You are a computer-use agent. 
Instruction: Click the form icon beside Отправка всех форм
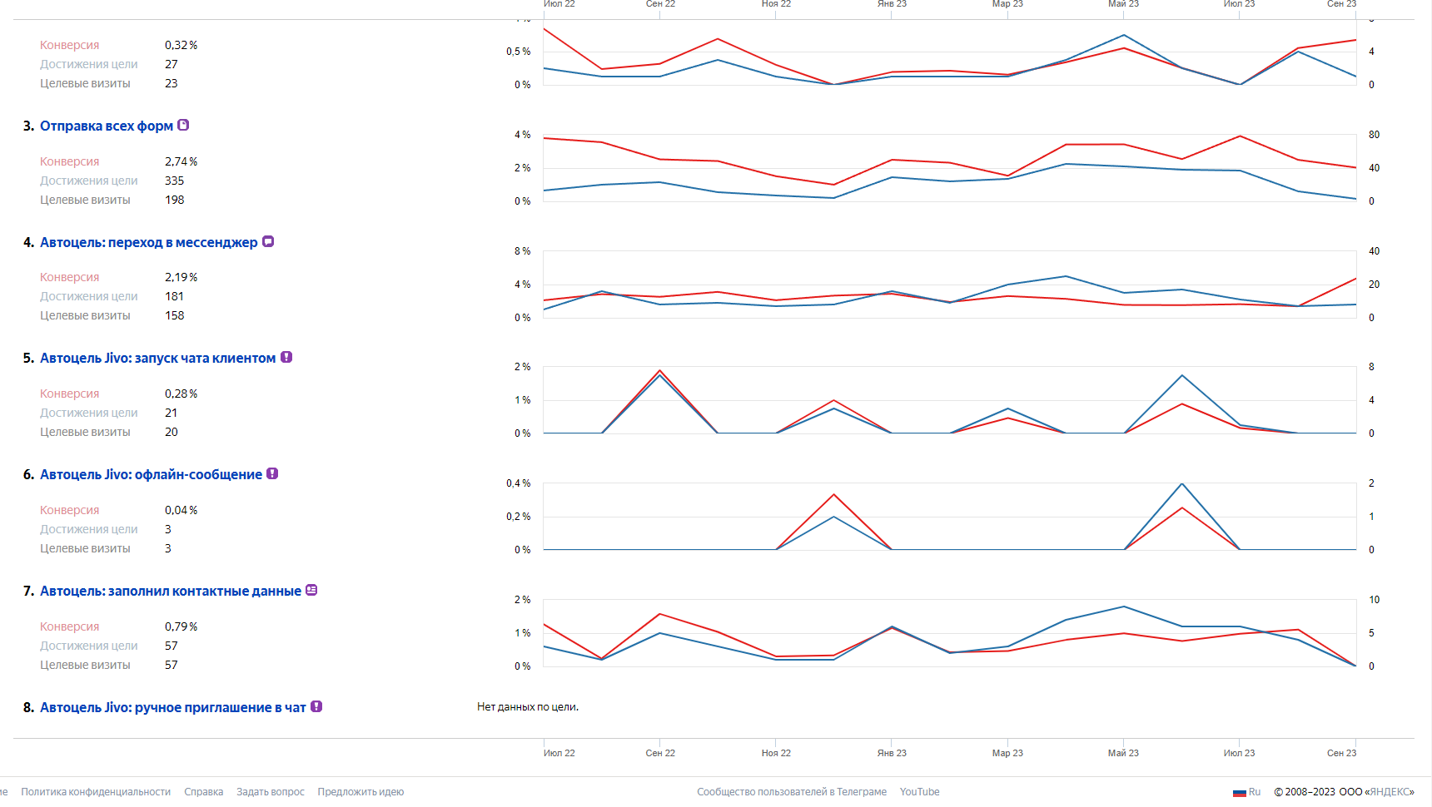coord(184,126)
